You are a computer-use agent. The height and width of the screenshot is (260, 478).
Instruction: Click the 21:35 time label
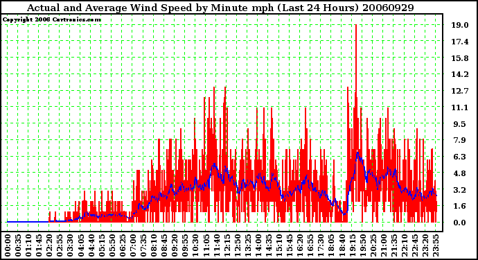click(x=393, y=245)
